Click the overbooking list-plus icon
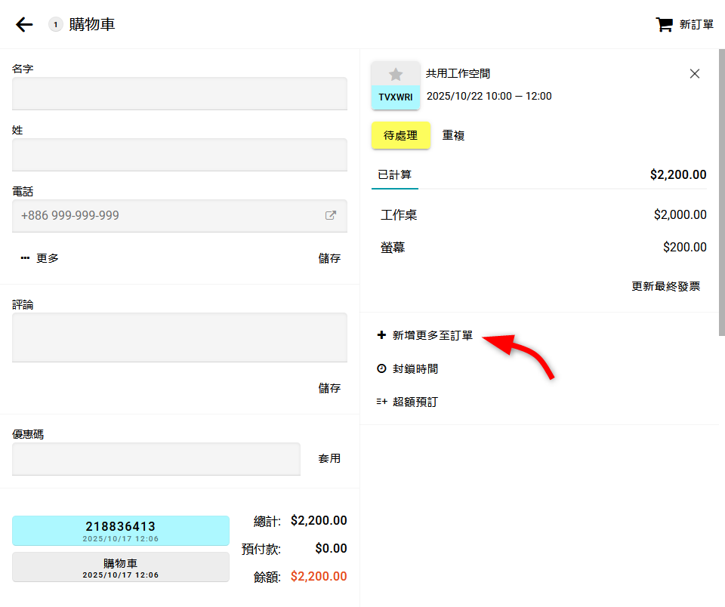The image size is (725, 607). coord(381,402)
